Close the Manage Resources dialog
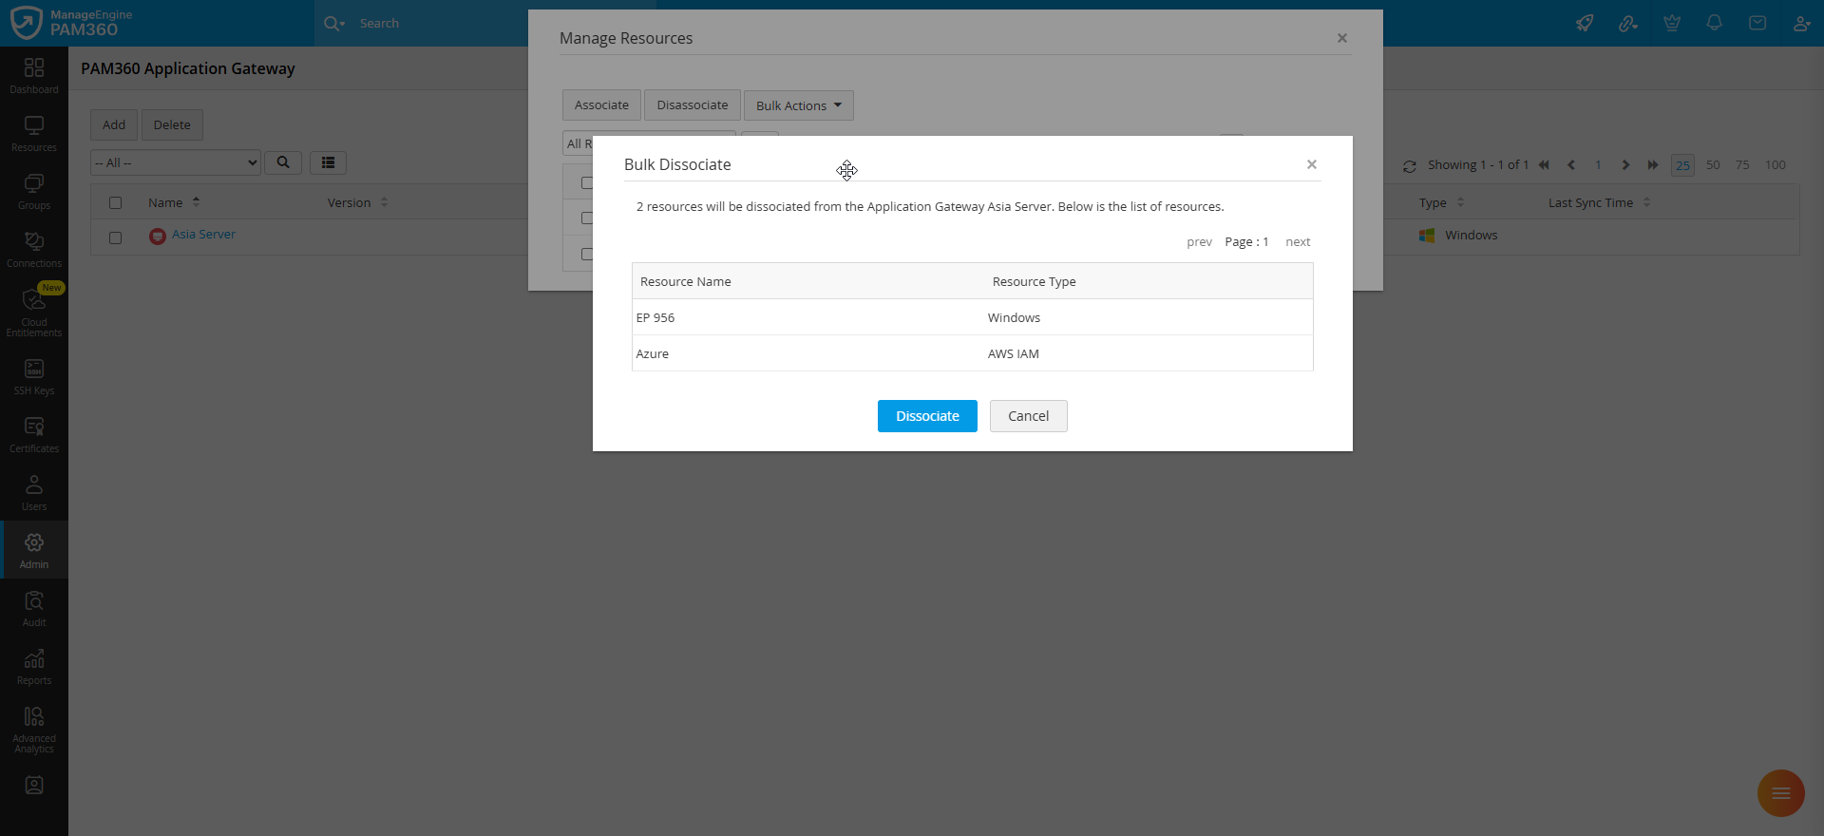 (1342, 38)
